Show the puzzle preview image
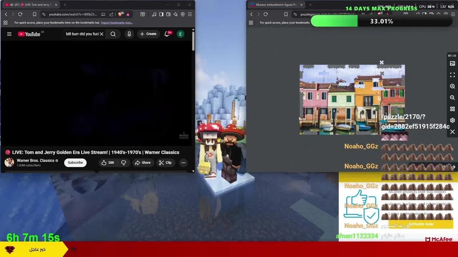Viewport: 458px width, 257px height. (x=452, y=64)
